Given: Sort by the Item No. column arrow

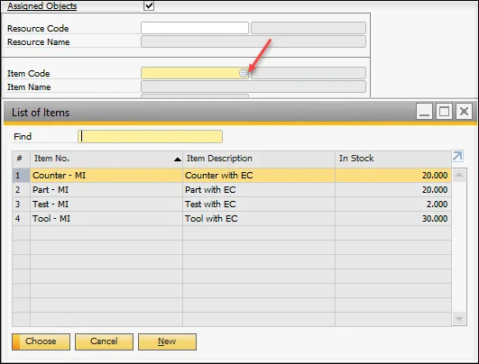Looking at the screenshot, I should [x=177, y=159].
